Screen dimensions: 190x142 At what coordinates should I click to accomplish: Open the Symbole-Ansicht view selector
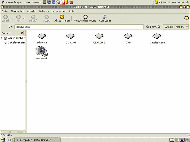(176, 27)
